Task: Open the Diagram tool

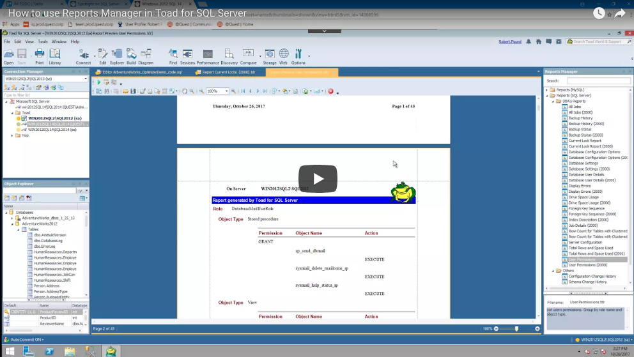Action: pyautogui.click(x=146, y=56)
